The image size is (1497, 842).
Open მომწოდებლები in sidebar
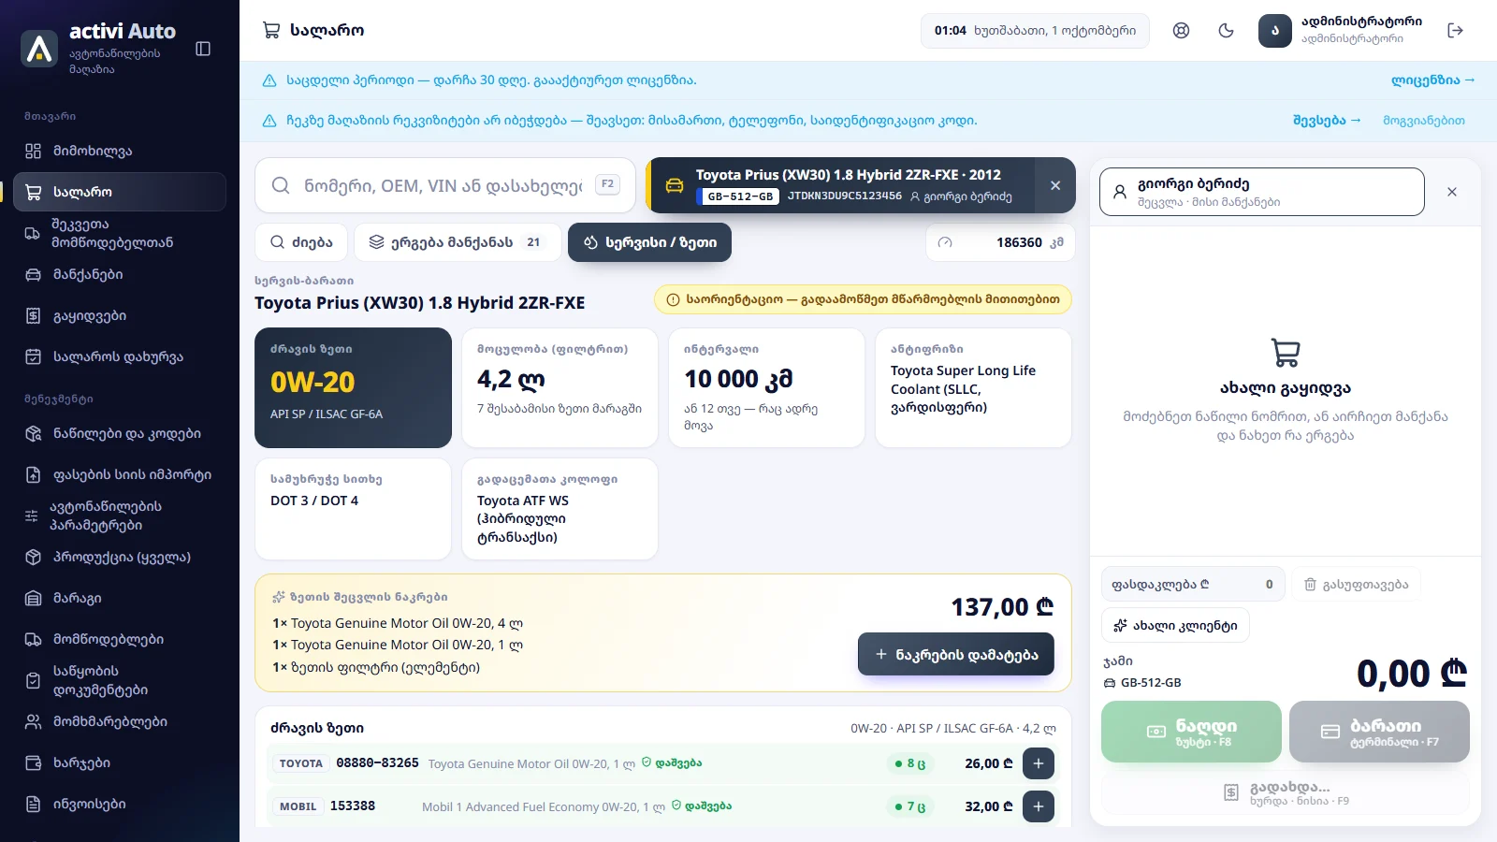click(120, 639)
